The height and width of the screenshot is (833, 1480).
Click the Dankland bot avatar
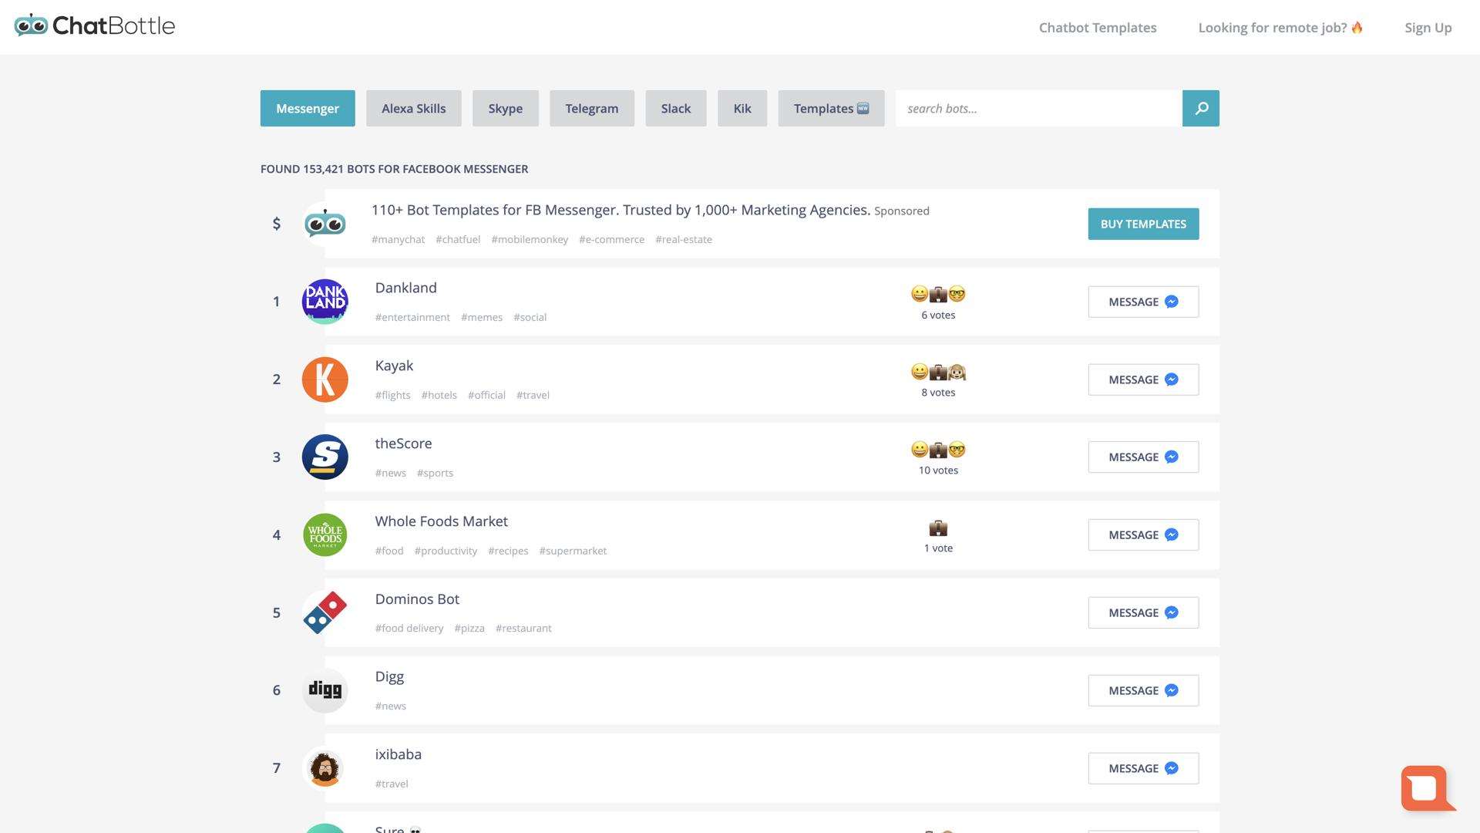[x=325, y=302]
